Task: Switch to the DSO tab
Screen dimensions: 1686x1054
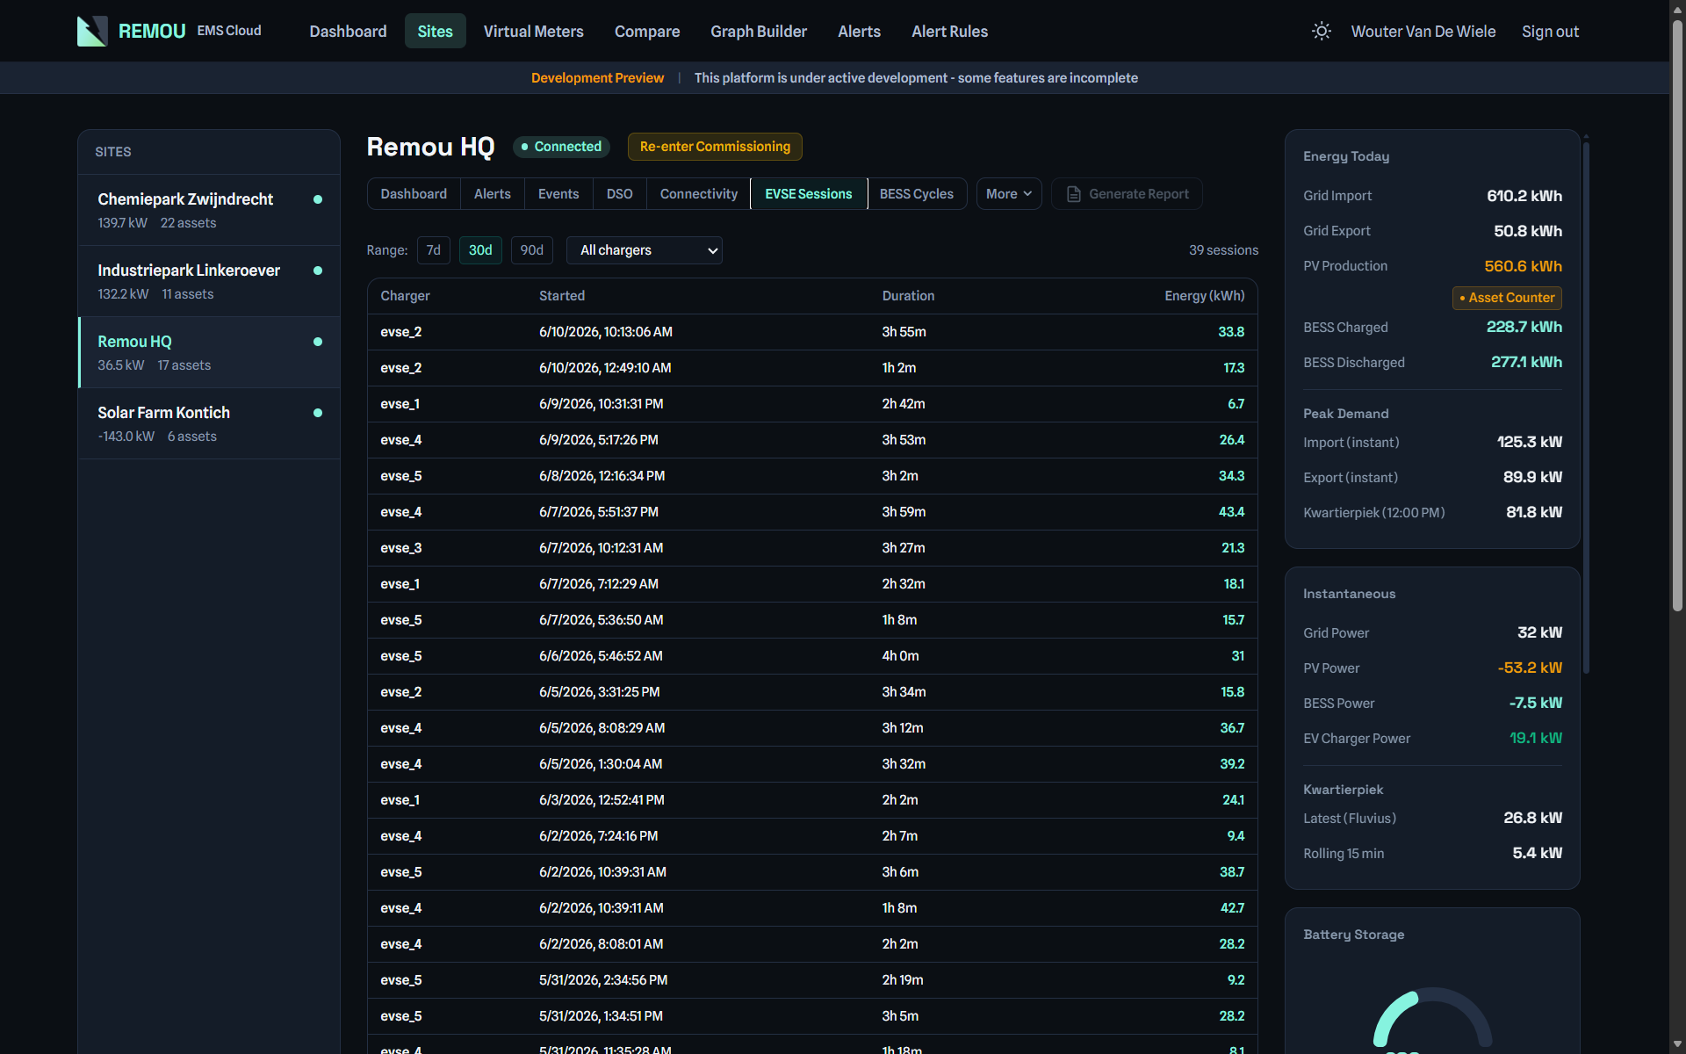Action: tap(620, 194)
